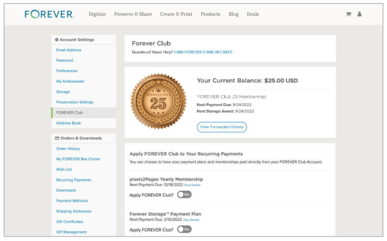387x241 pixels.
Task: Open My FOREVER Box Center link
Action: [78, 159]
